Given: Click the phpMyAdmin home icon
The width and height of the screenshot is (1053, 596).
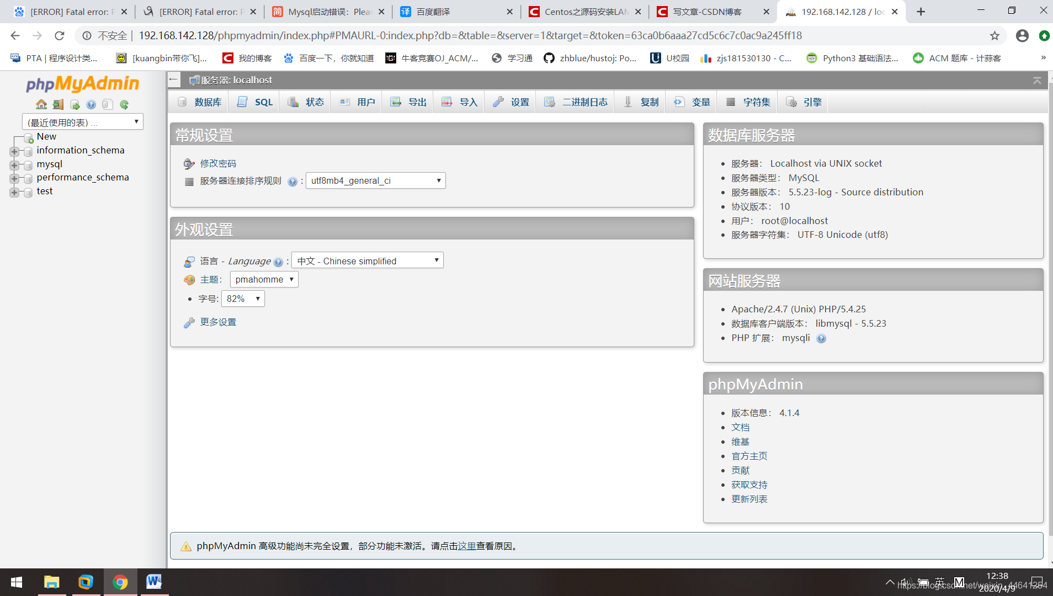Looking at the screenshot, I should pyautogui.click(x=41, y=104).
